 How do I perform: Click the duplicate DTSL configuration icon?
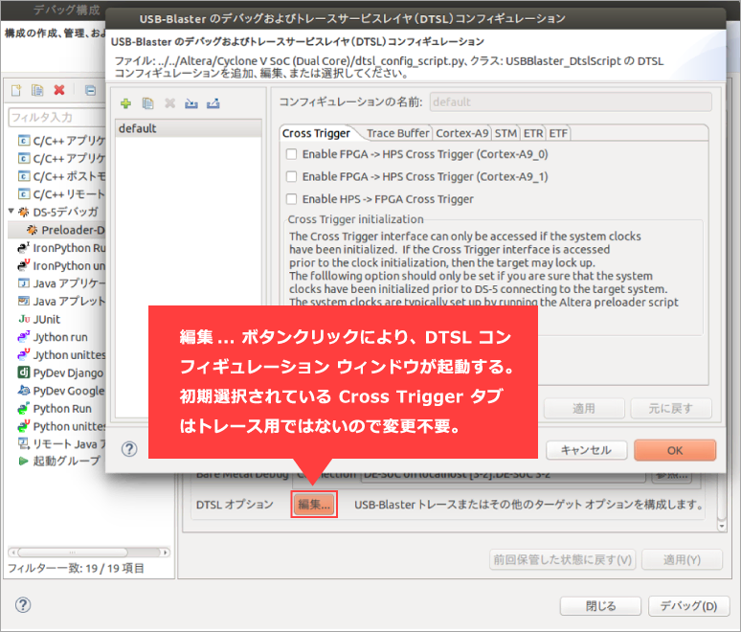(148, 103)
